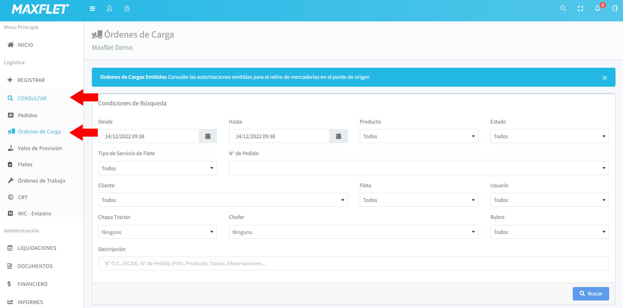Toggle the right sidebar panel icon
This screenshot has width=623, height=308.
[615, 8]
